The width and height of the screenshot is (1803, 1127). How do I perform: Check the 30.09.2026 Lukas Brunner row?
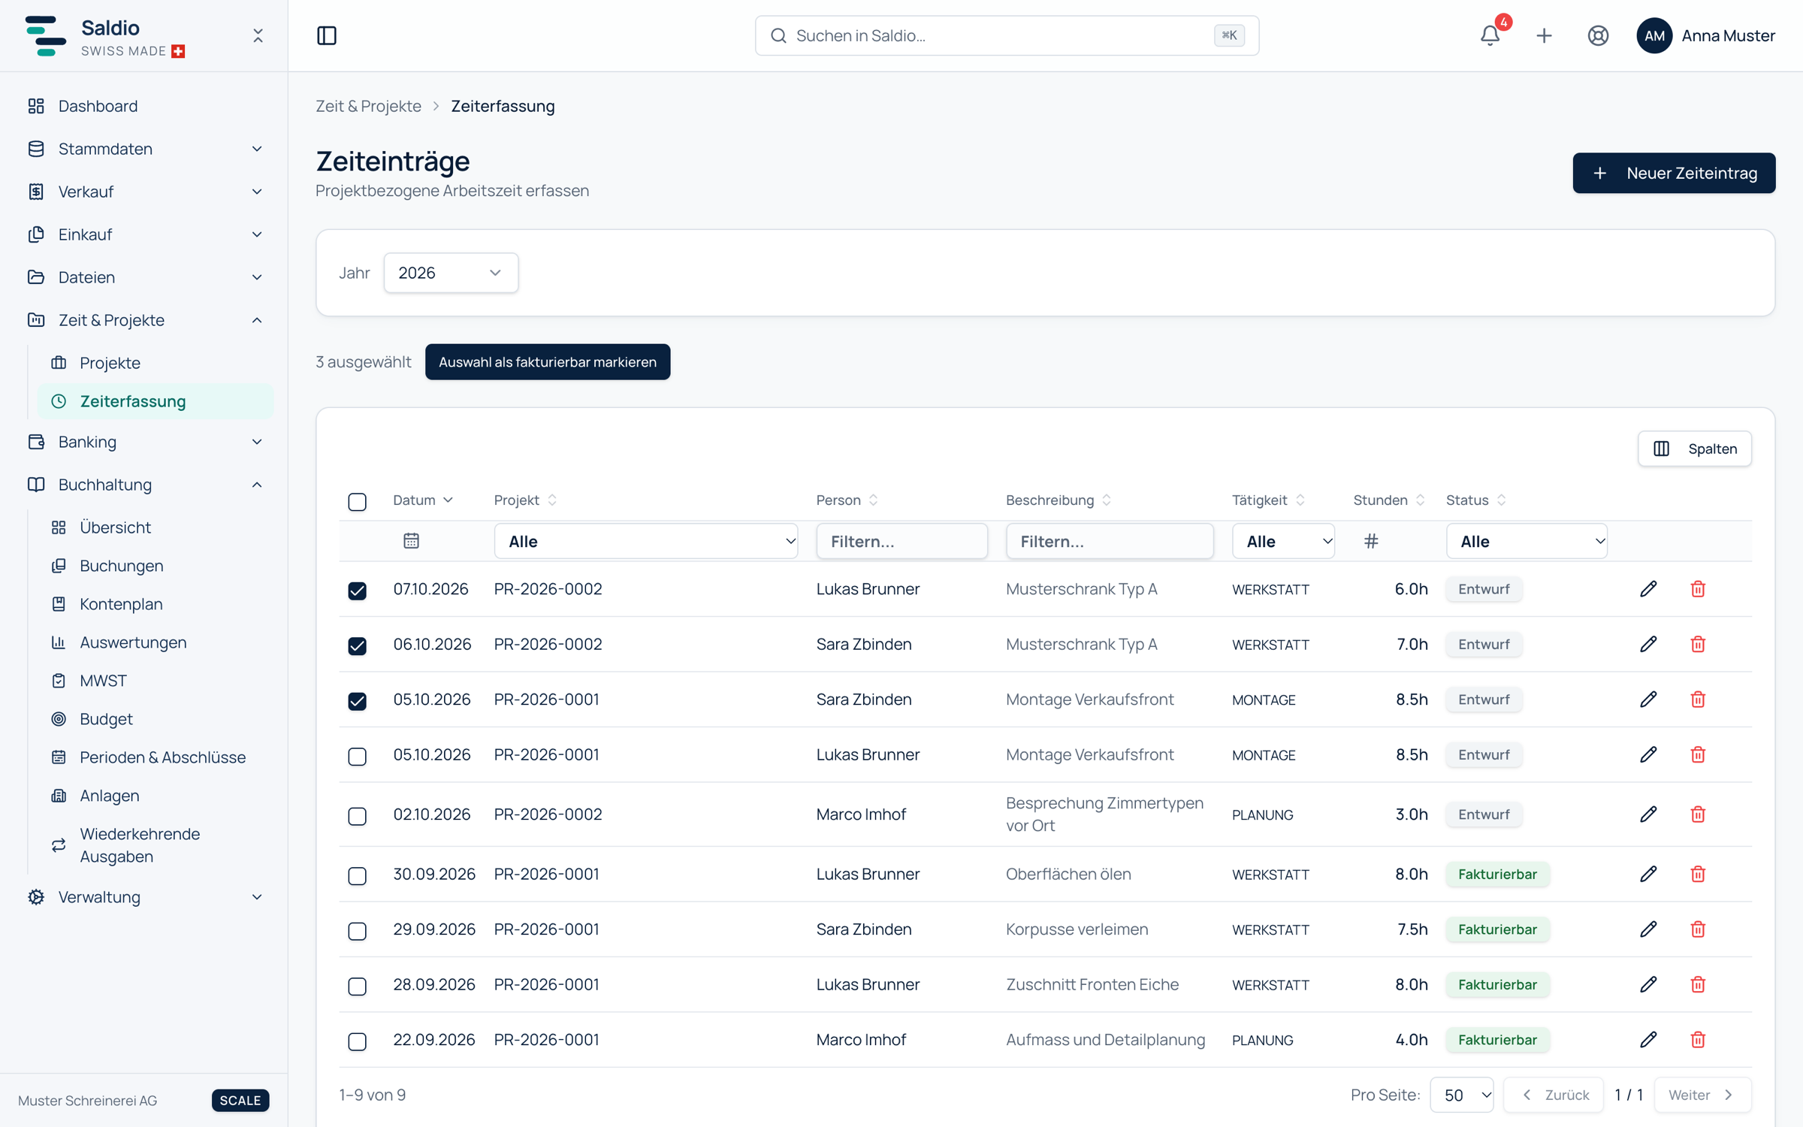click(x=358, y=875)
